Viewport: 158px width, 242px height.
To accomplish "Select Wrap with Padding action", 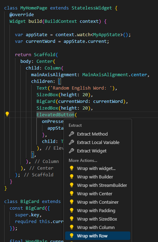I will [x=98, y=210].
